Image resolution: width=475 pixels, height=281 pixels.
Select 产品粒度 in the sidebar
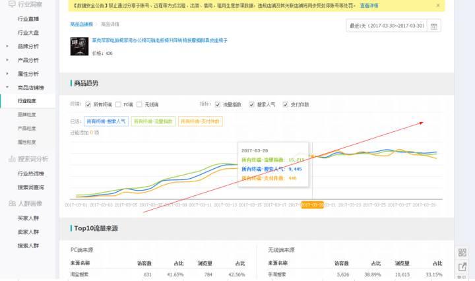tap(27, 129)
